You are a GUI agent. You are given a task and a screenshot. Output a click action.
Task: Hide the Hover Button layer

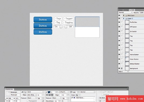point(119,59)
